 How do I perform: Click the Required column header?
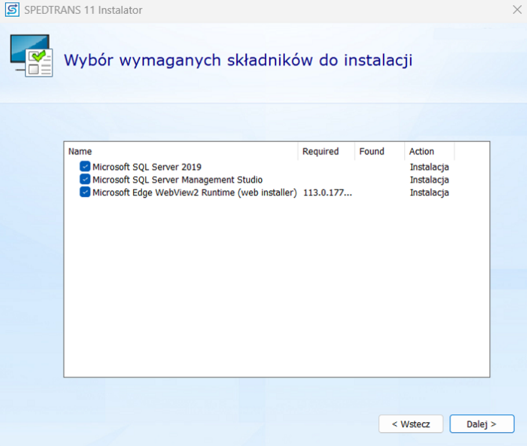320,151
